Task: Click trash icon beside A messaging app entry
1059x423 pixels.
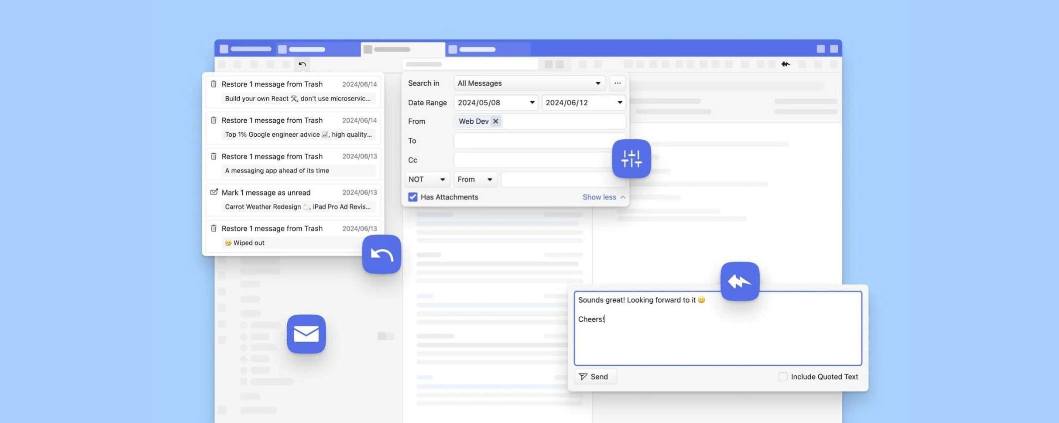Action: (214, 156)
